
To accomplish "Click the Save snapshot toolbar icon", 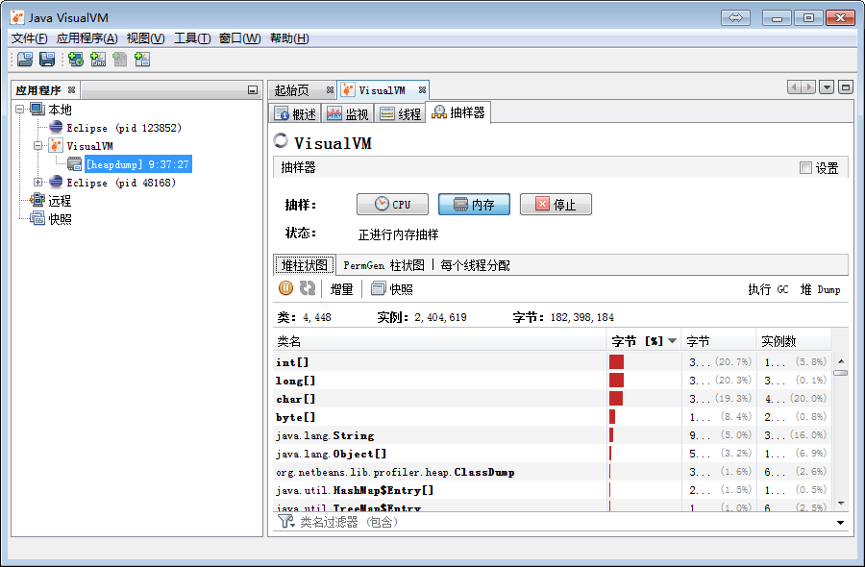I will click(47, 59).
